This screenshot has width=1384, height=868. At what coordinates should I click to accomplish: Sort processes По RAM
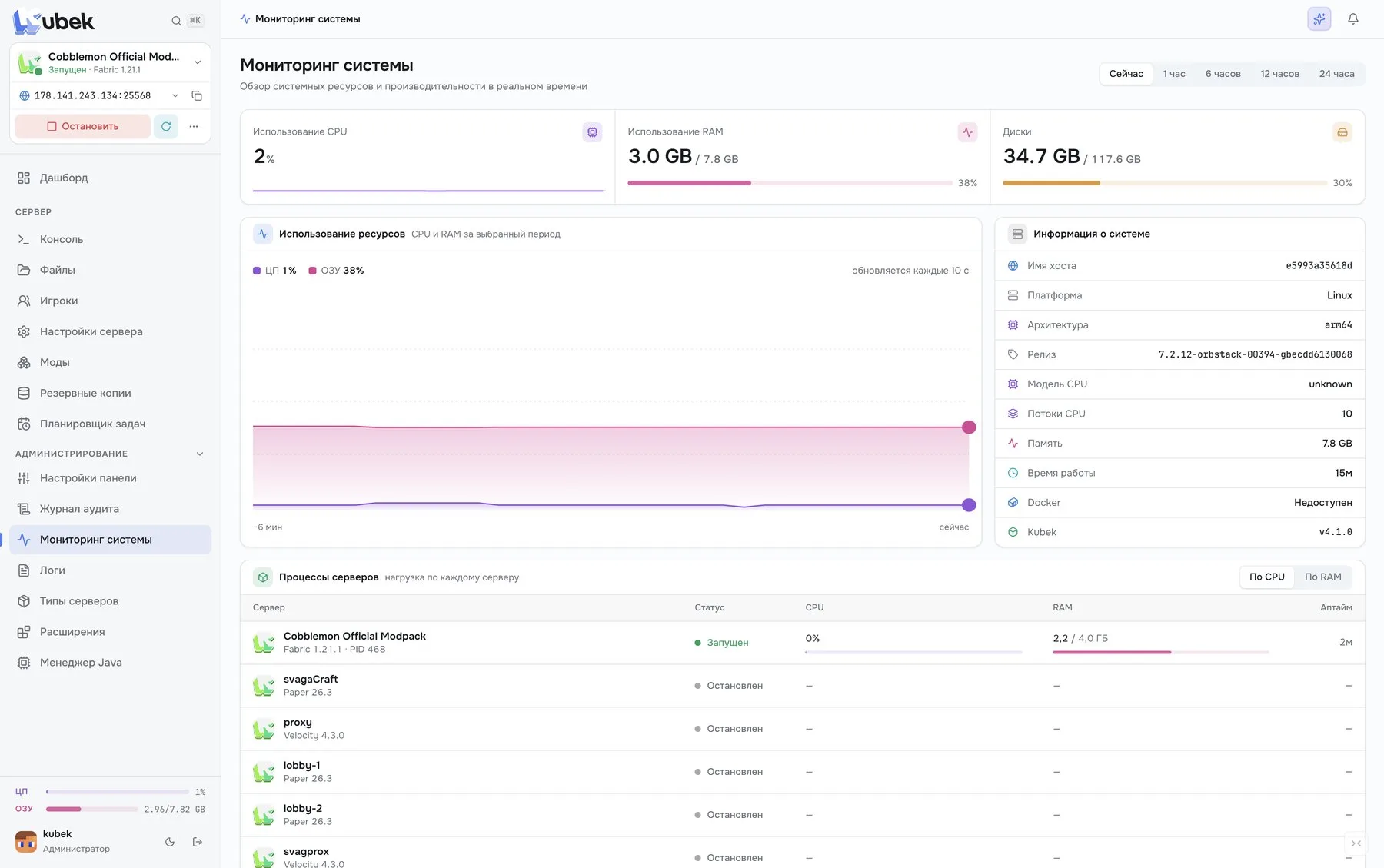tap(1323, 577)
